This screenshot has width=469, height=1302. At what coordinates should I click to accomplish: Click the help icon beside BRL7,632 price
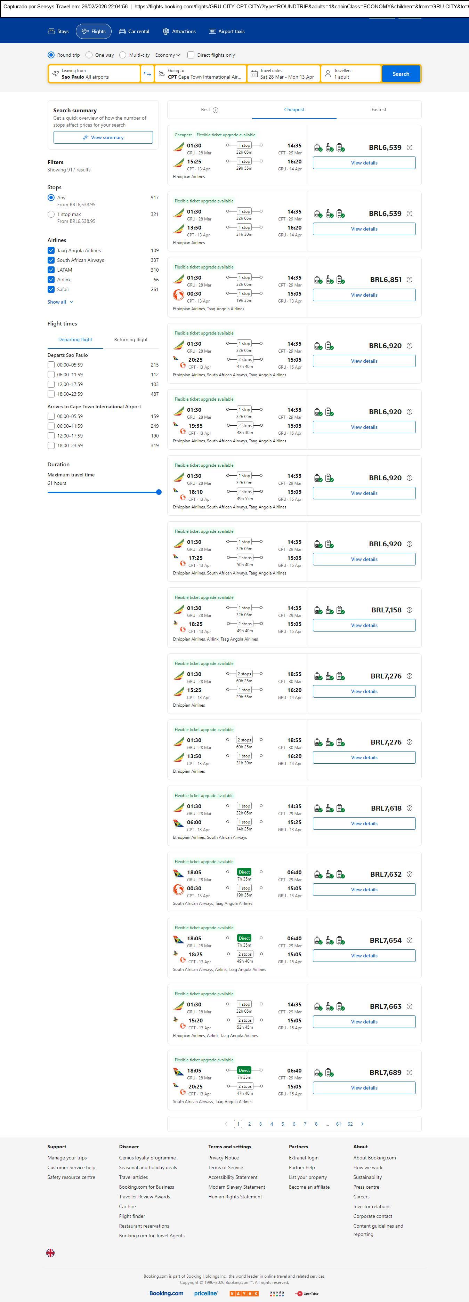click(409, 874)
